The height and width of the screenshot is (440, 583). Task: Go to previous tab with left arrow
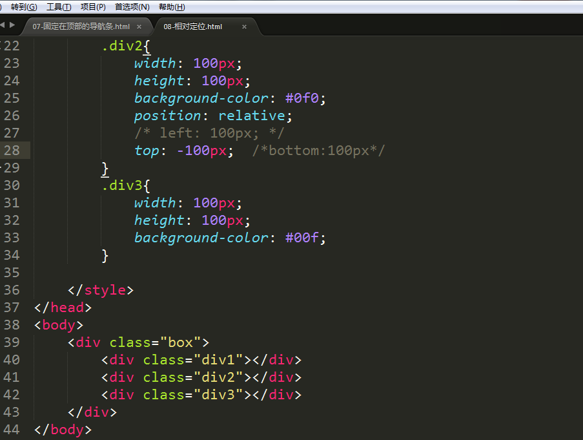3,25
